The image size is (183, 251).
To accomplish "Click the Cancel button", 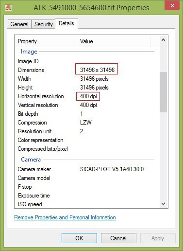I will [118, 238].
